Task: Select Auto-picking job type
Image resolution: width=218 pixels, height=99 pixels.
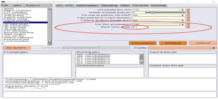Action: (x=25, y=16)
